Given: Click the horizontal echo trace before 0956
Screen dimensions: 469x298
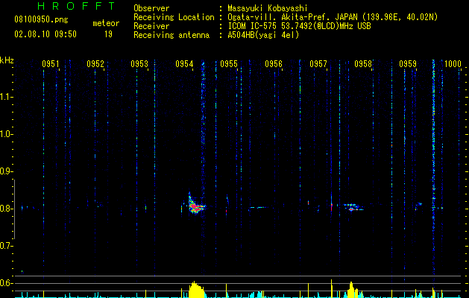Looking at the screenshot, I should (258, 207).
